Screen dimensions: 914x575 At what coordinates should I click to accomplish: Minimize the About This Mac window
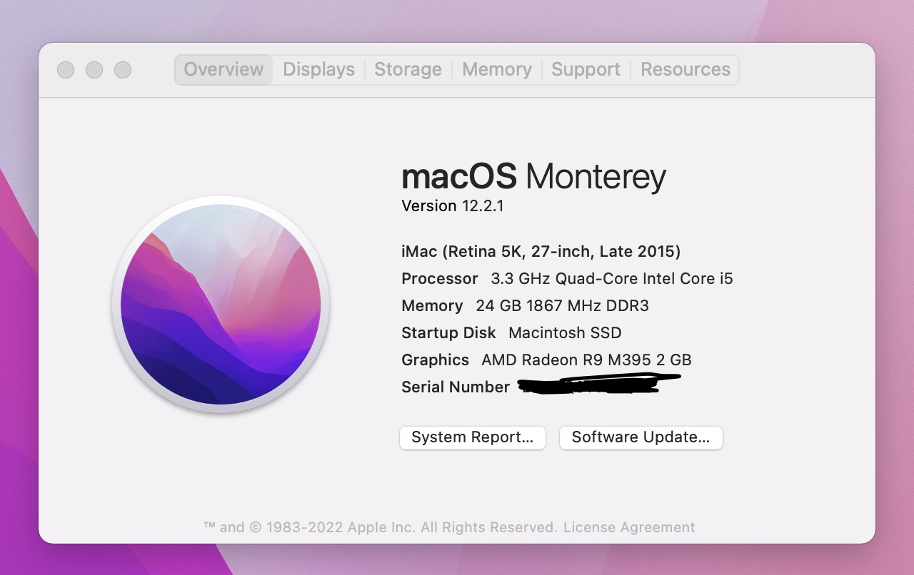point(94,70)
